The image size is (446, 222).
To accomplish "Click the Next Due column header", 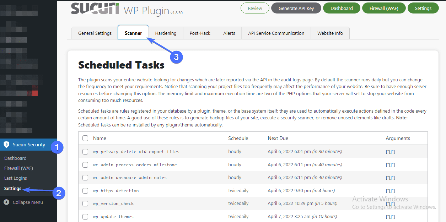I will [278, 138].
